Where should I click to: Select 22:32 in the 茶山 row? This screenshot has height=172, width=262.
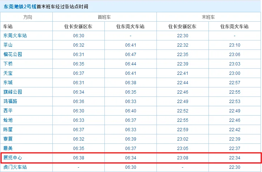(x=182, y=45)
